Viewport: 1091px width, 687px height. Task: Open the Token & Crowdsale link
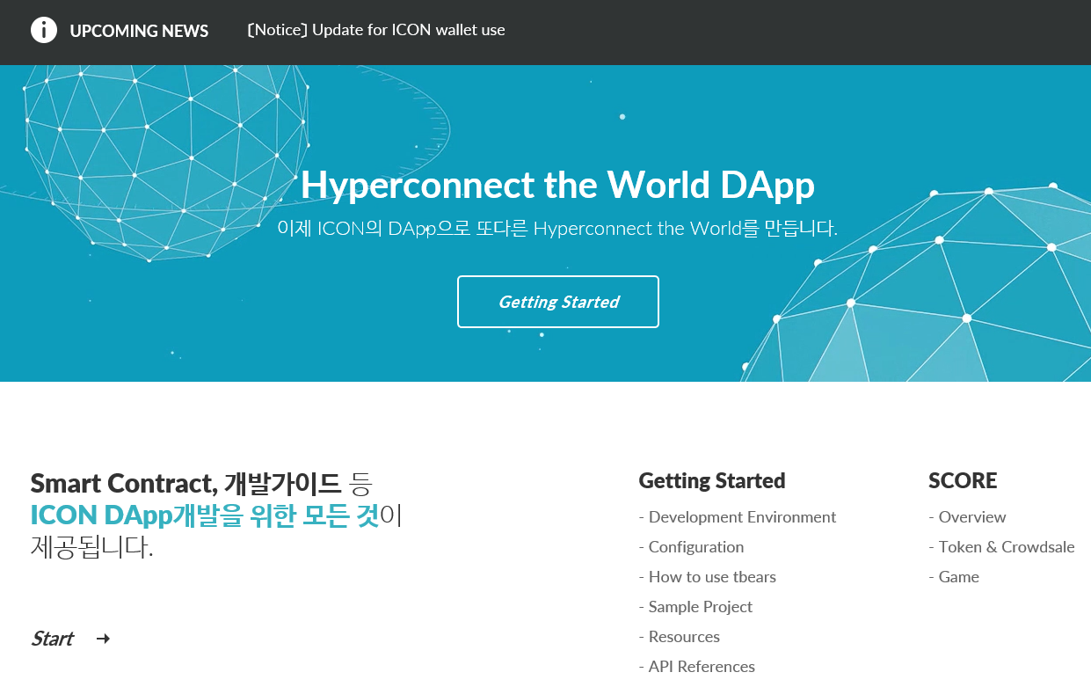[x=1001, y=547]
